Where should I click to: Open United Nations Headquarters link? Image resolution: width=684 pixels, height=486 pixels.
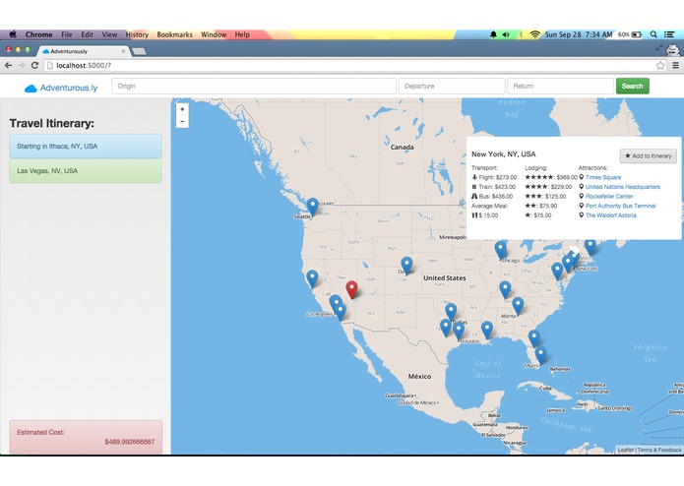(x=623, y=187)
